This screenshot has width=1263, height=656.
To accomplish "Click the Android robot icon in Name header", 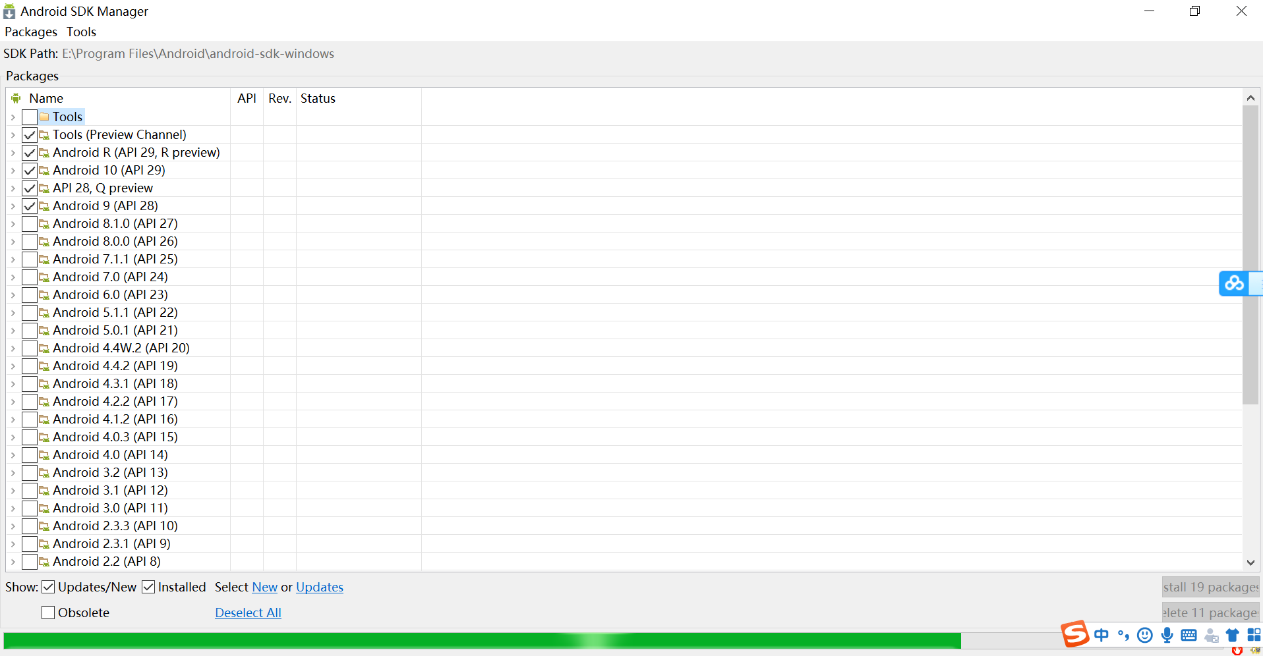I will pyautogui.click(x=16, y=98).
